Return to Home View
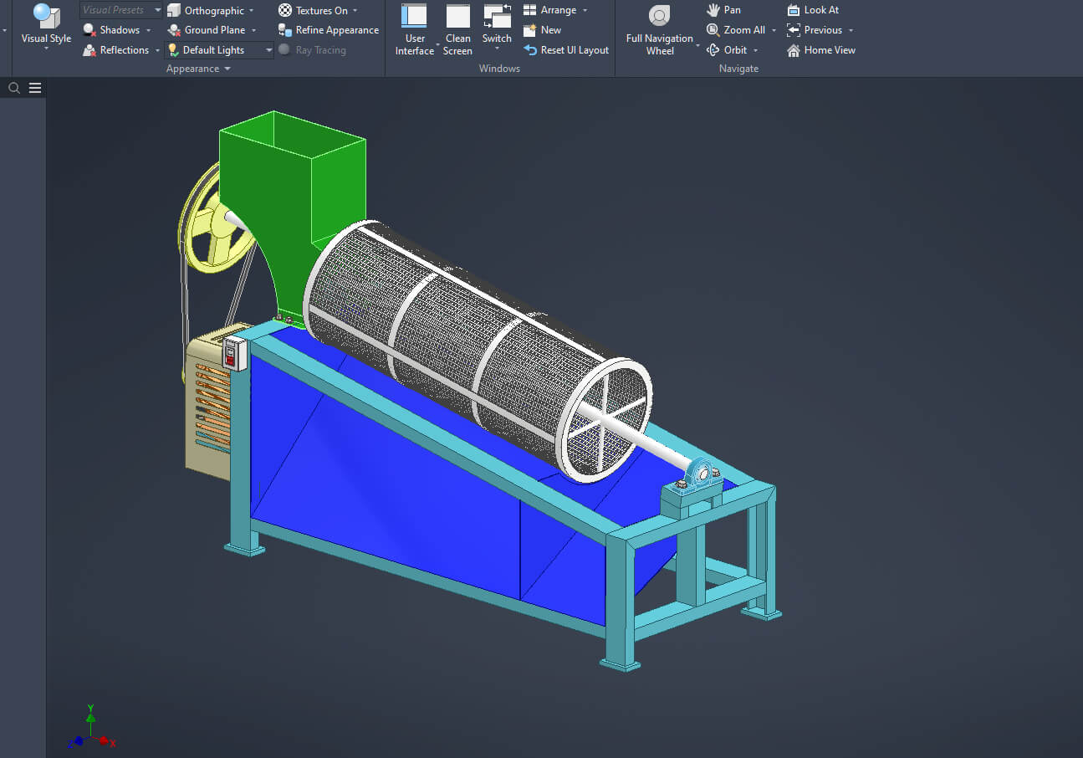 [x=820, y=50]
